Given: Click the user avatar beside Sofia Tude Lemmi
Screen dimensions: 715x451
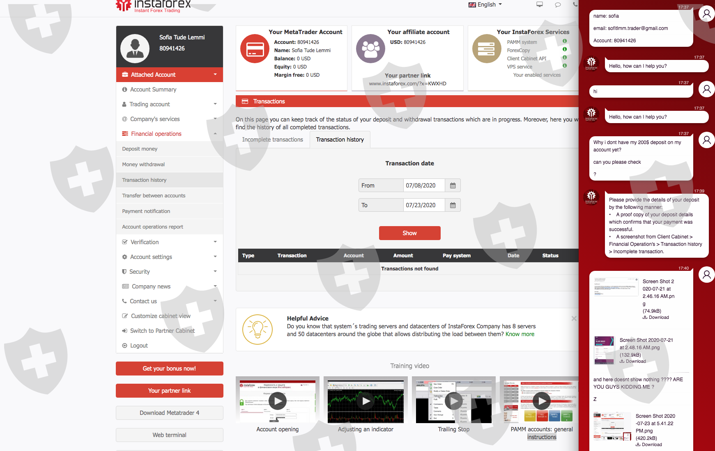Looking at the screenshot, I should click(x=135, y=48).
